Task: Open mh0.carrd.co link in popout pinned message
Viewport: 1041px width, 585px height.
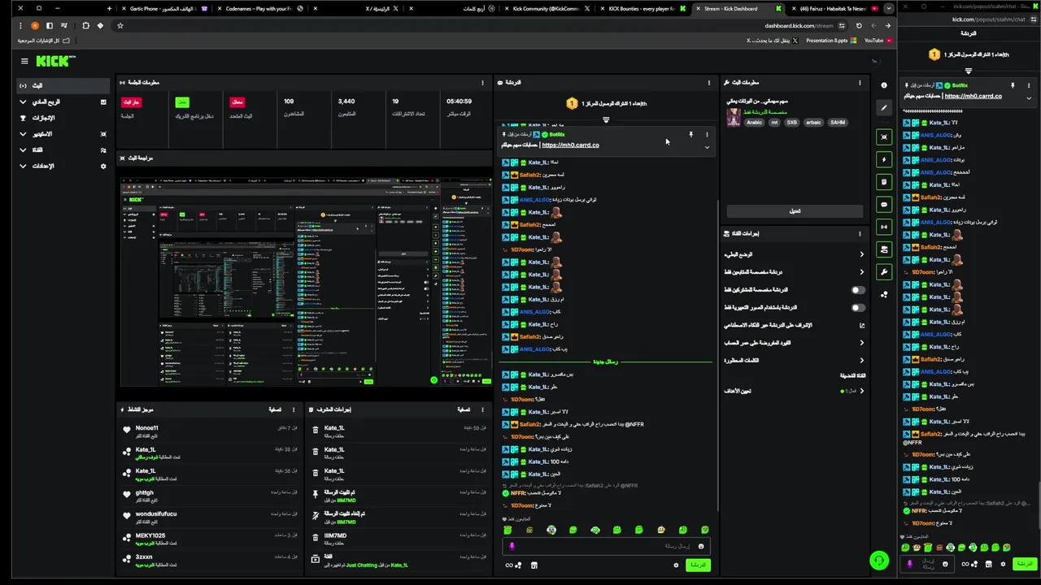Action: click(x=973, y=96)
